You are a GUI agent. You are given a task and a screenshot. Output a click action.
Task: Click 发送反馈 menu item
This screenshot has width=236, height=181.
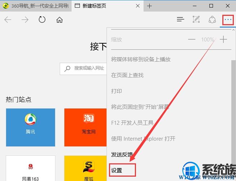click(x=122, y=154)
